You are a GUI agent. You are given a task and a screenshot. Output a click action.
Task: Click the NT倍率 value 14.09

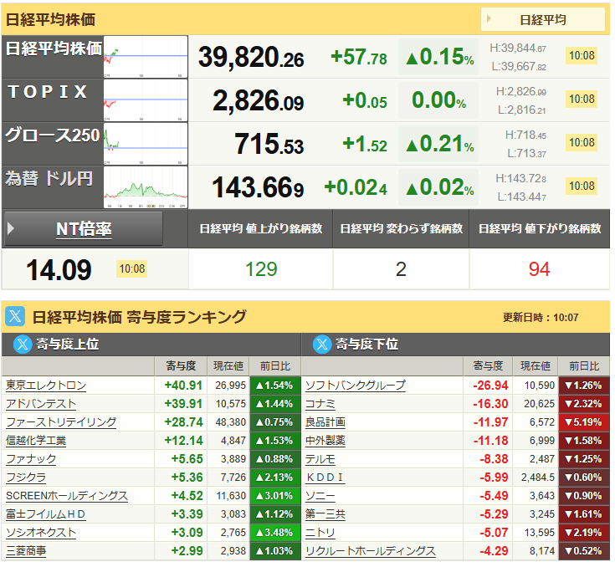click(59, 270)
